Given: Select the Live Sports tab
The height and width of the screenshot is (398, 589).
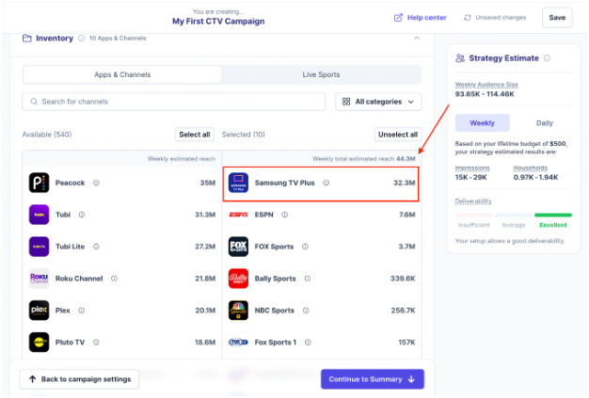Looking at the screenshot, I should (321, 74).
